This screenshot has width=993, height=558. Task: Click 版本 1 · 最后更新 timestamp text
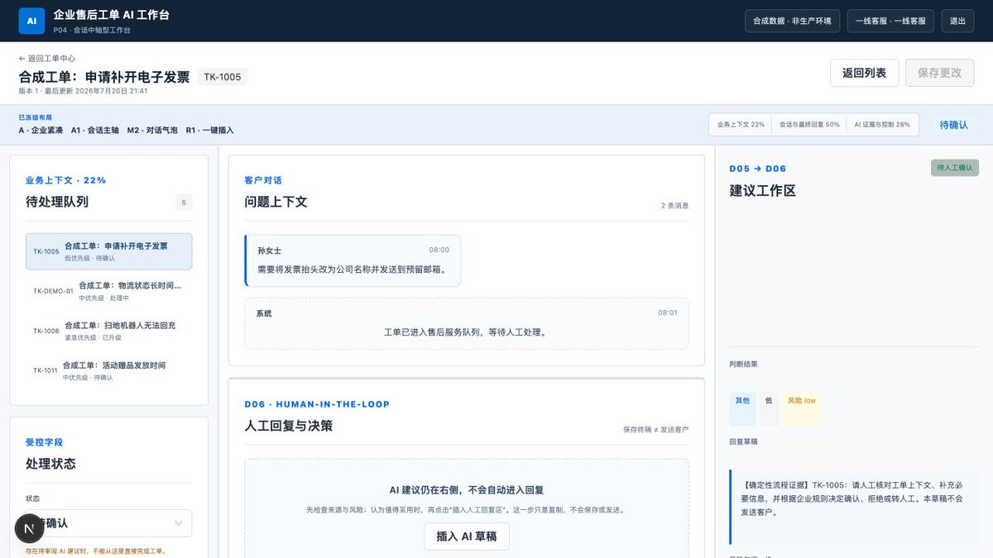coord(83,91)
